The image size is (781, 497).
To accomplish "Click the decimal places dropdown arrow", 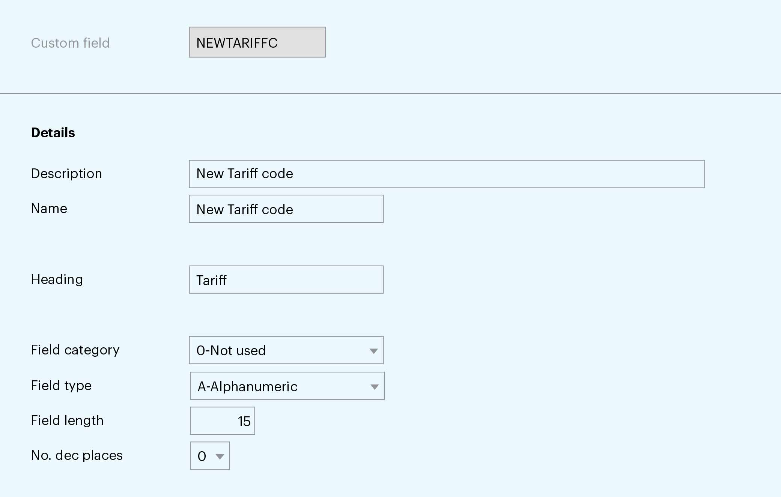I will coord(220,456).
